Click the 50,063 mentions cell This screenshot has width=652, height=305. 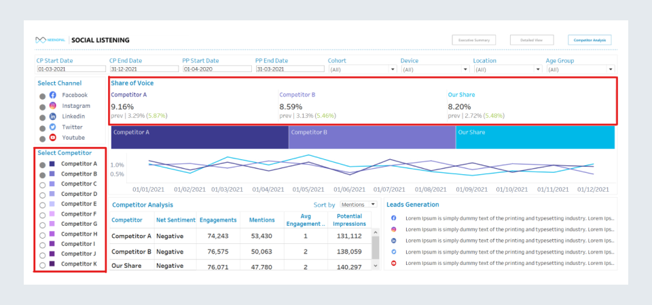pyautogui.click(x=262, y=251)
